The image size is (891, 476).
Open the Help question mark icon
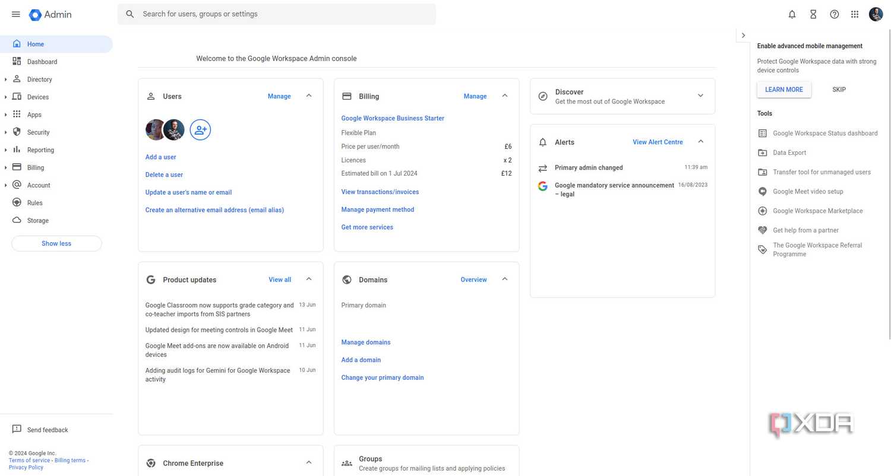coord(835,14)
